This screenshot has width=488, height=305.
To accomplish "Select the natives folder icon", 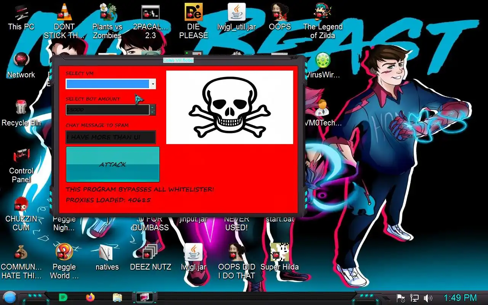I will (x=107, y=257).
